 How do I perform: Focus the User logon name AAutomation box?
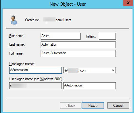click(x=36, y=70)
